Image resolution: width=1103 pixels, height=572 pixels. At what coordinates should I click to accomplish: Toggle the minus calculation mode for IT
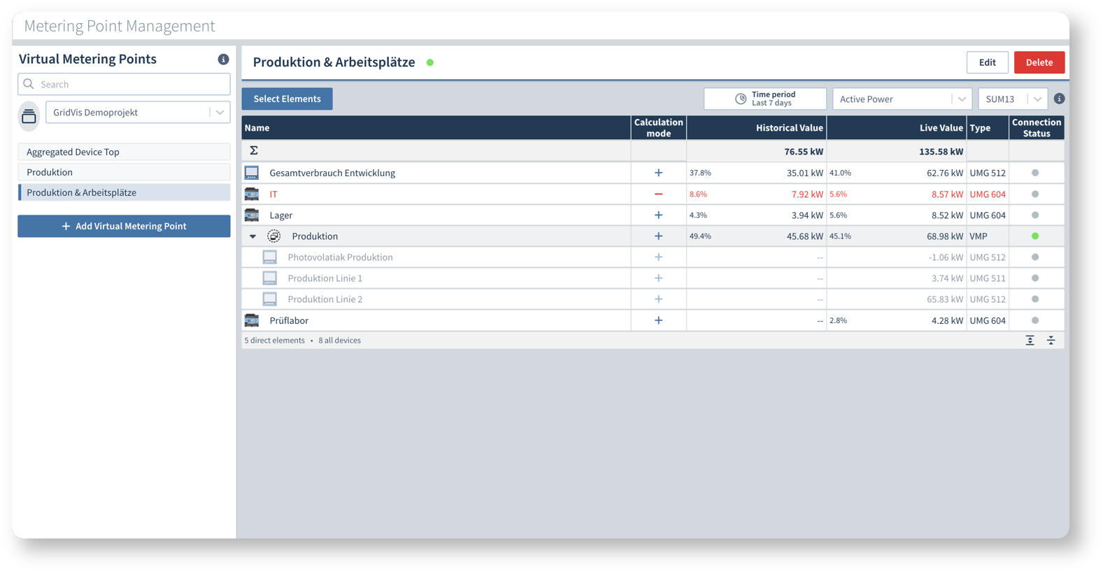click(x=658, y=194)
